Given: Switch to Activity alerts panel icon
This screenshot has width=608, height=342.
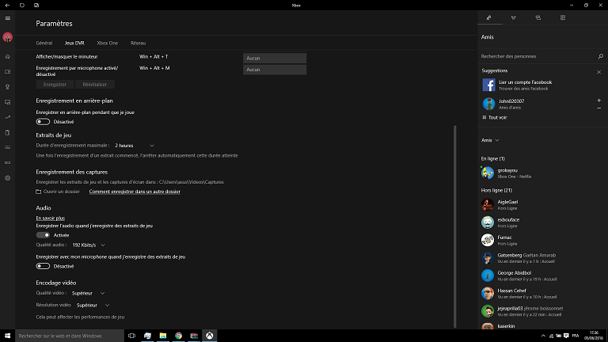Looking at the screenshot, I should pos(563,18).
